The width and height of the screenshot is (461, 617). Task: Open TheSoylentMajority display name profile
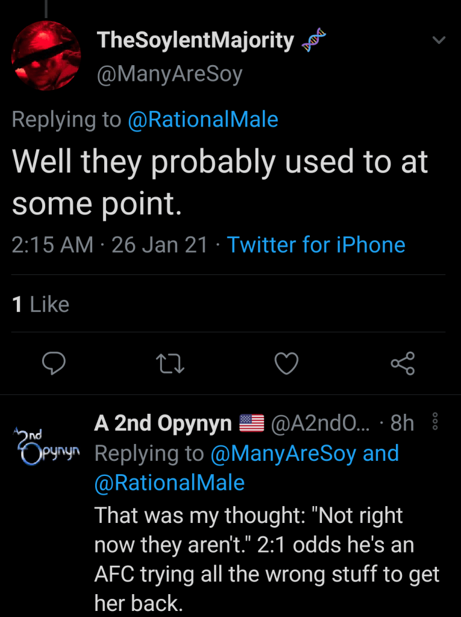point(195,40)
